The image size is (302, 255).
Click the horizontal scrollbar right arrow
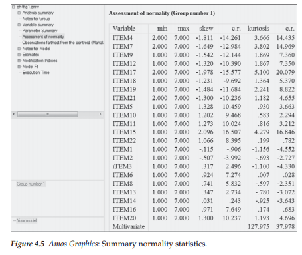[100, 114]
